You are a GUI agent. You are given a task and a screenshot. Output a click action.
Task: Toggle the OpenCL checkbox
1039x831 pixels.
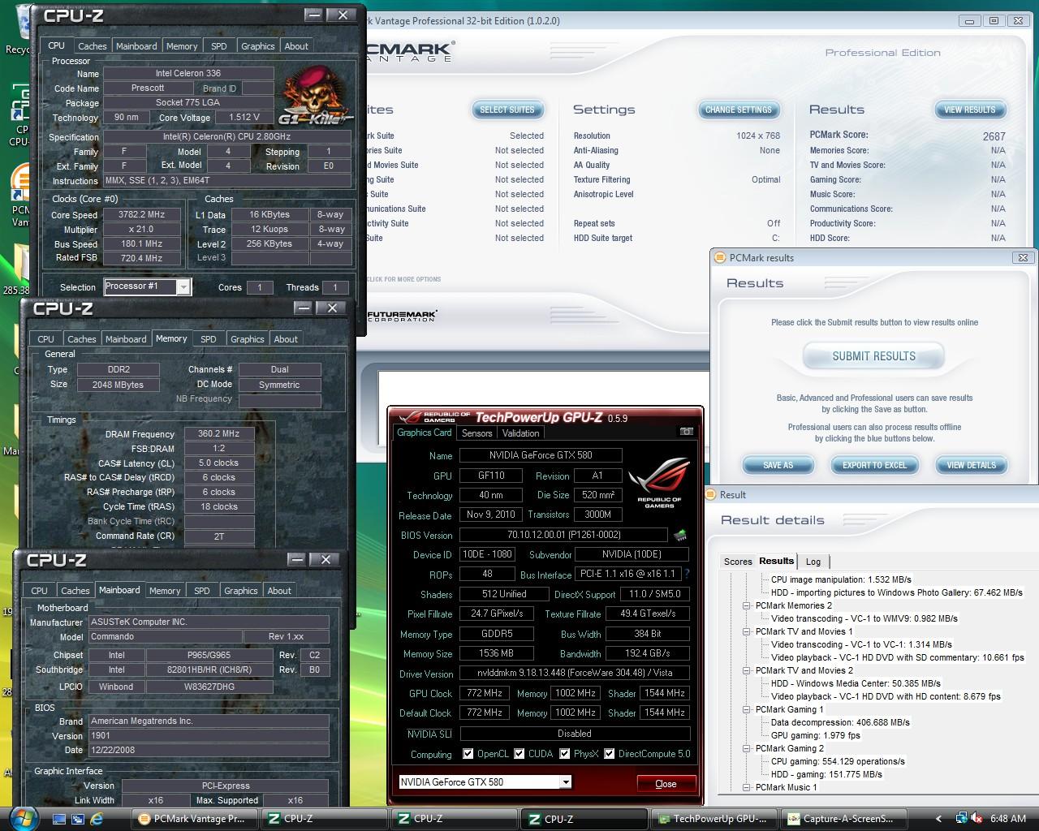pos(468,753)
